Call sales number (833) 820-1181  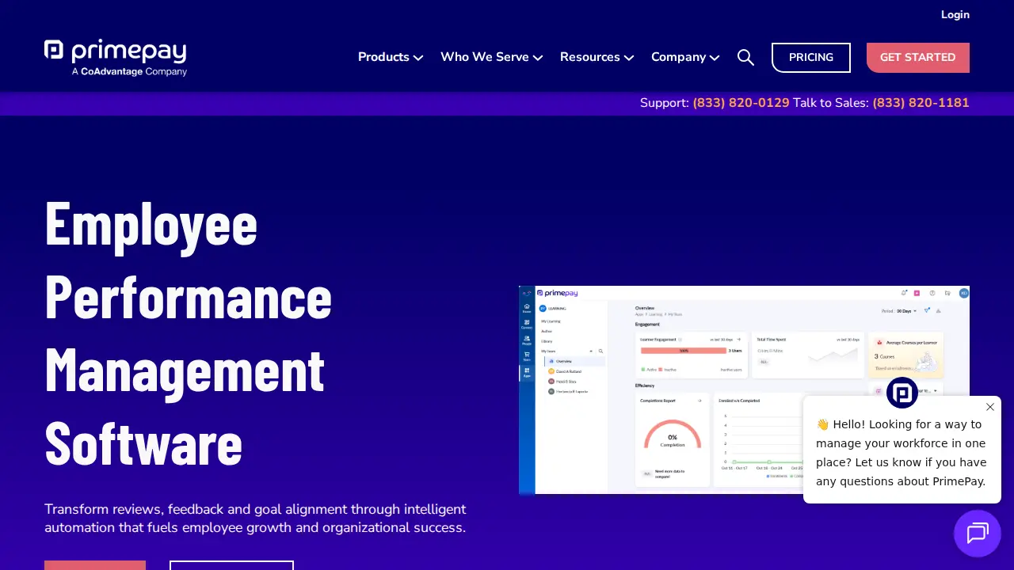pyautogui.click(x=921, y=103)
